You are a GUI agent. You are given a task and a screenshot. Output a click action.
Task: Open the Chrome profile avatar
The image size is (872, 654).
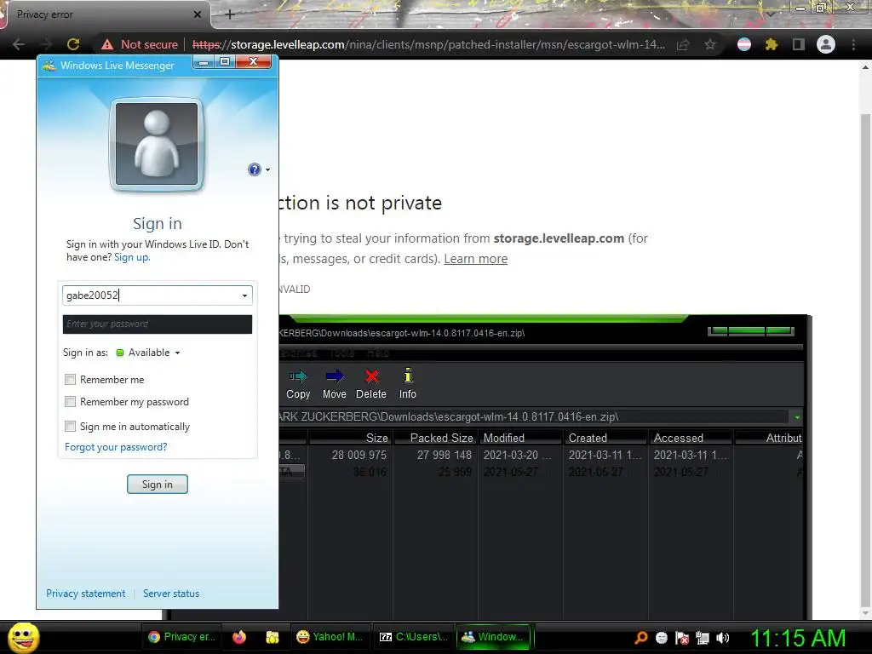tap(826, 44)
